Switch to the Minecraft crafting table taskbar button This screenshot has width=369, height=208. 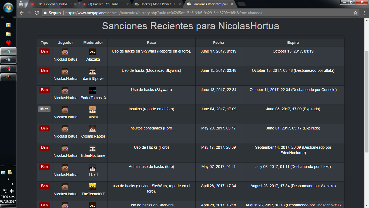[8, 77]
